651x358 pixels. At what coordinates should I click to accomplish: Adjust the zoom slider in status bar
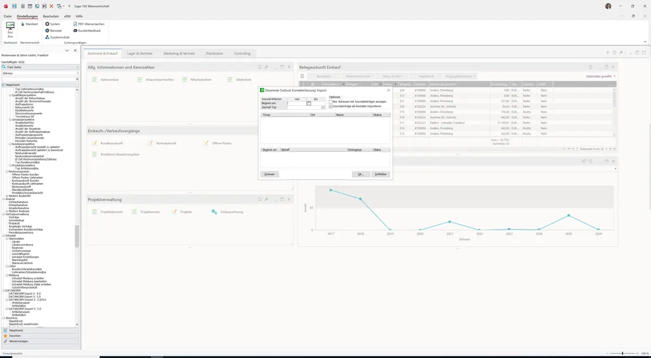[622, 353]
